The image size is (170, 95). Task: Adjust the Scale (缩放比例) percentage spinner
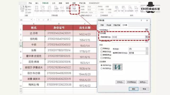coord(92,12)
